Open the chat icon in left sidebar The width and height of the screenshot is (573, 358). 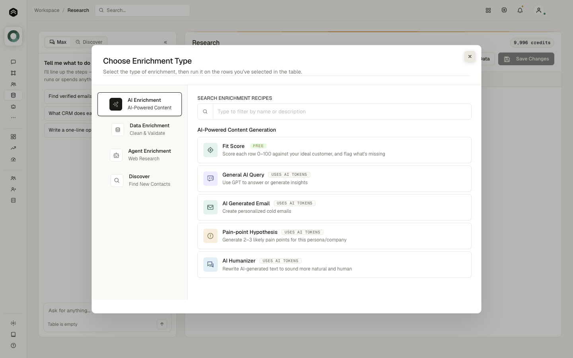click(13, 62)
